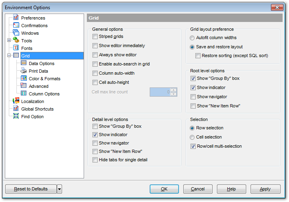Screen dimensions: 289x202
Task: Click the Advanced grid icon
Action: [24, 86]
